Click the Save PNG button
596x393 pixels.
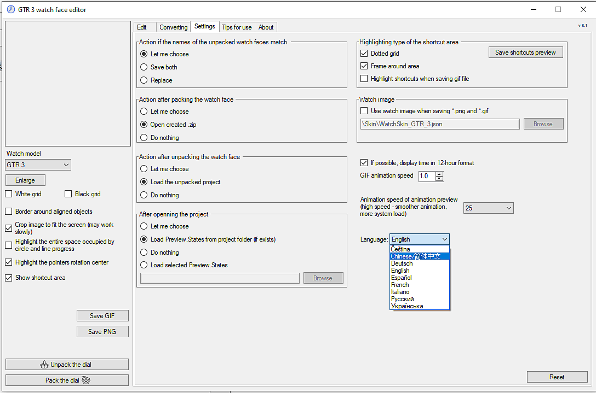pyautogui.click(x=102, y=332)
